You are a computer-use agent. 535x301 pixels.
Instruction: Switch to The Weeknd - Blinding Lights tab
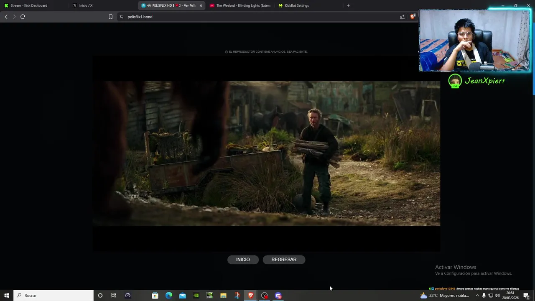(x=240, y=5)
